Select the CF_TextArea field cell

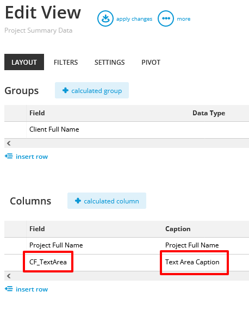(48, 262)
